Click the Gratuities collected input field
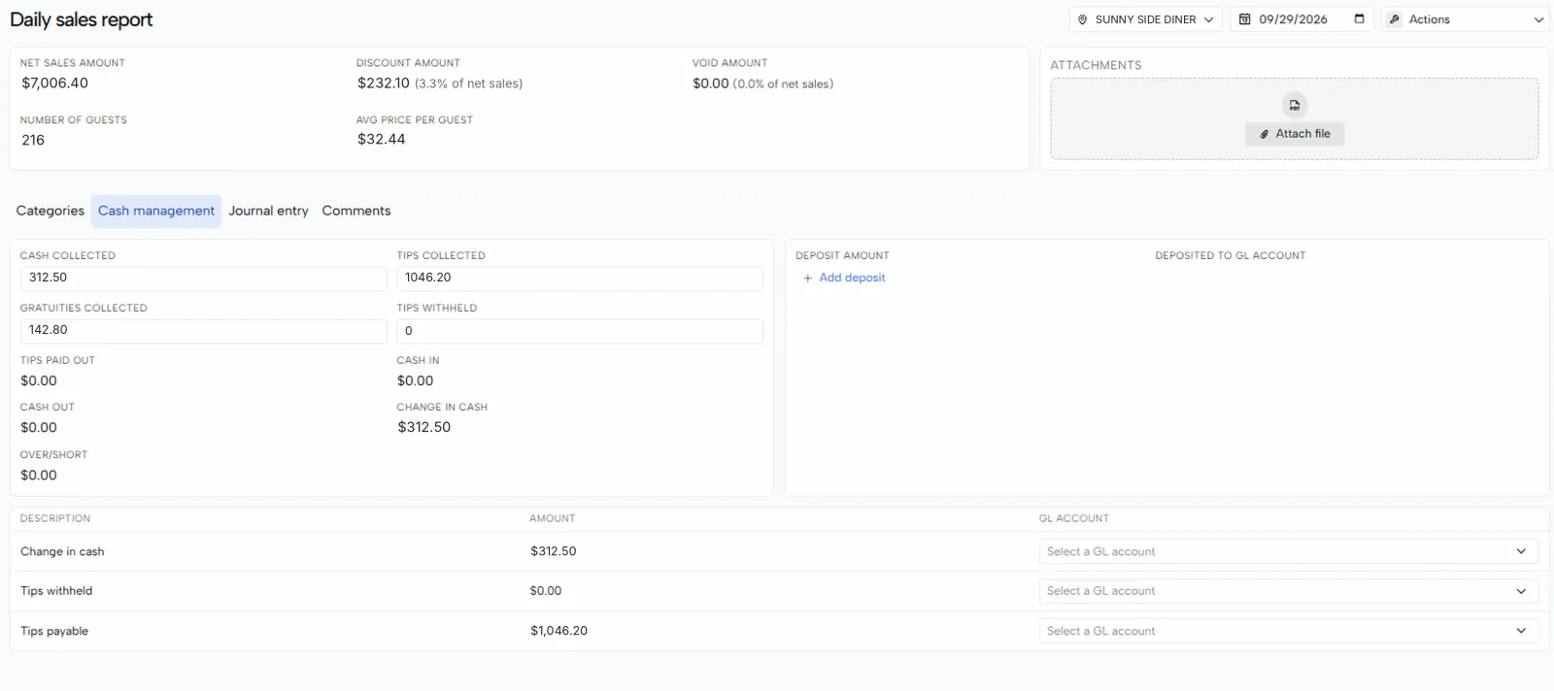The image size is (1554, 691). coord(203,330)
